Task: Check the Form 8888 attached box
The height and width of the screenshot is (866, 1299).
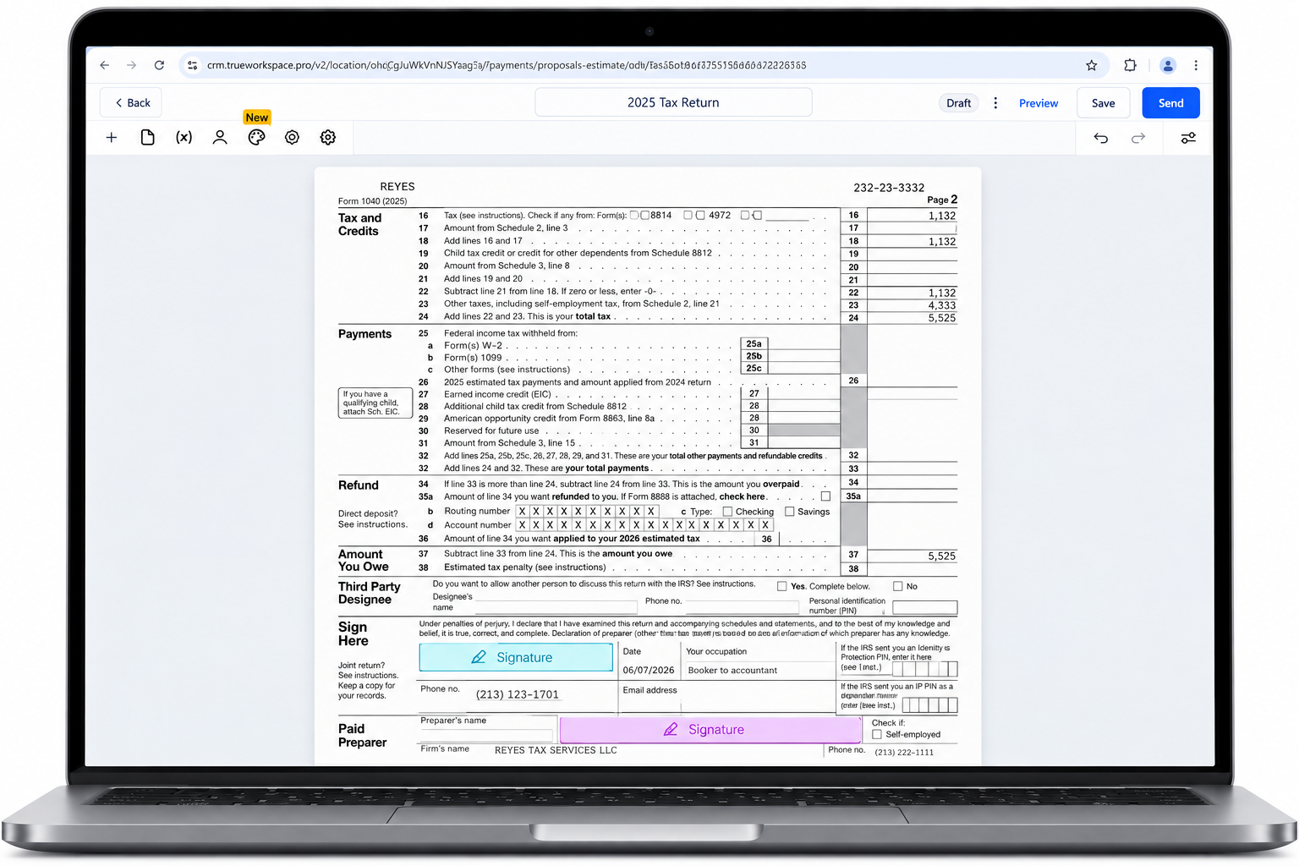Action: [x=825, y=496]
